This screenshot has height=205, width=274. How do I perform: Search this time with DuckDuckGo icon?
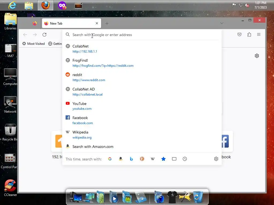point(142,159)
